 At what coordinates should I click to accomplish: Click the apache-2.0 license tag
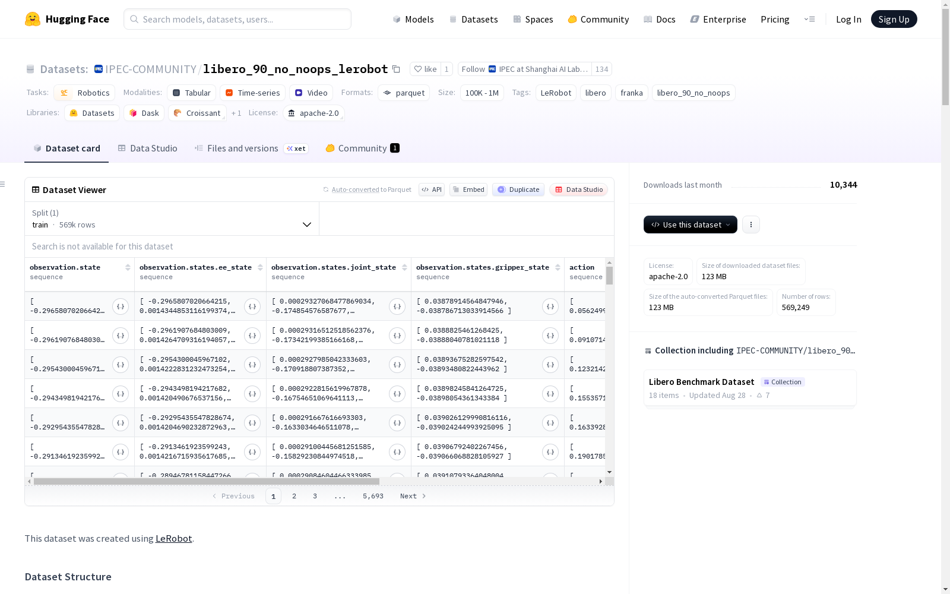(313, 113)
